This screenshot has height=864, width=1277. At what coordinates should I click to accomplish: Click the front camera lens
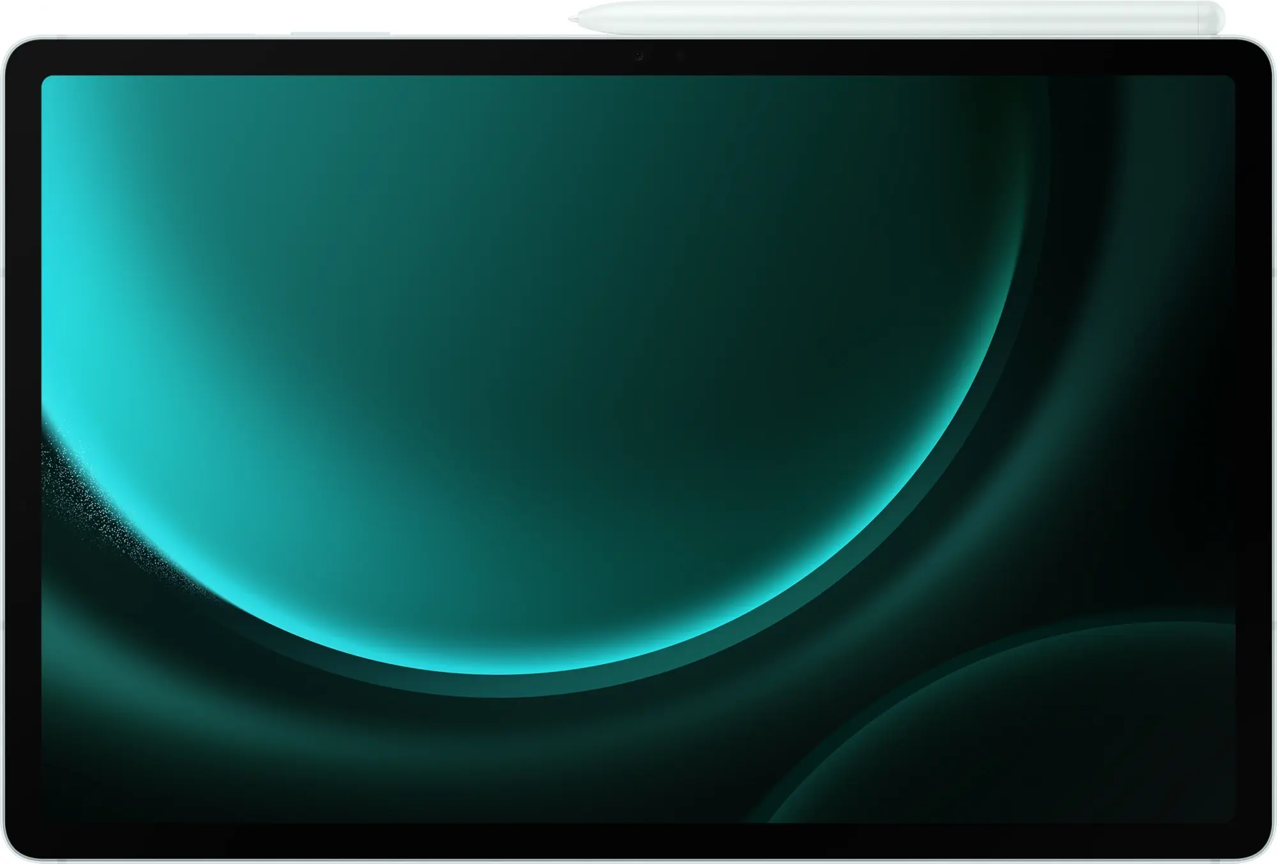[x=638, y=56]
